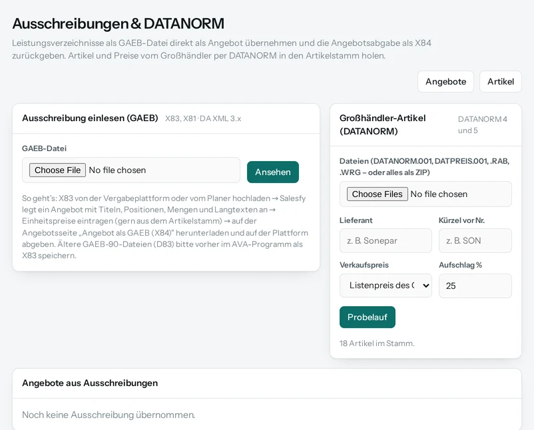Focus the Lieferant input field
The image size is (534, 430).
pos(386,241)
